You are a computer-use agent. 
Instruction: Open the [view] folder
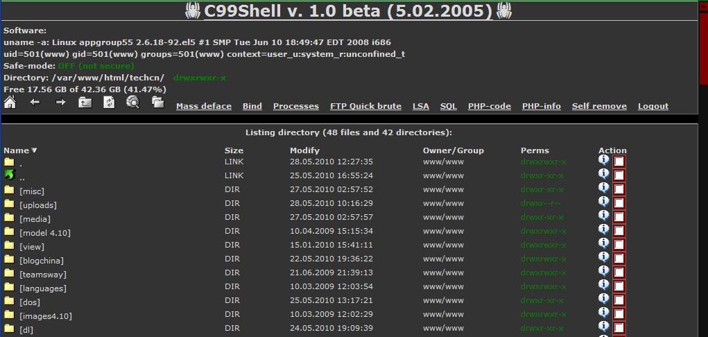pyautogui.click(x=32, y=246)
